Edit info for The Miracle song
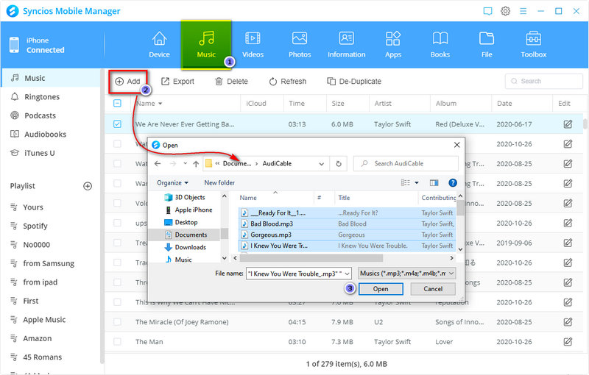The width and height of the screenshot is (589, 375). pyautogui.click(x=568, y=322)
